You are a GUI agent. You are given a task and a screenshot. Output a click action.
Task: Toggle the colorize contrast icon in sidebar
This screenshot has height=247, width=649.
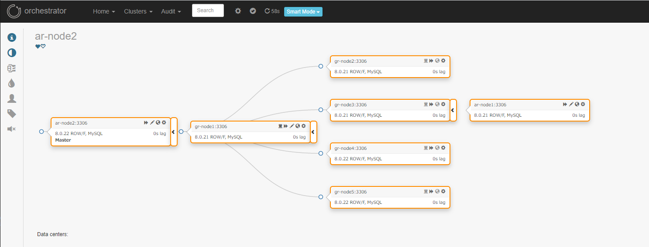12,53
